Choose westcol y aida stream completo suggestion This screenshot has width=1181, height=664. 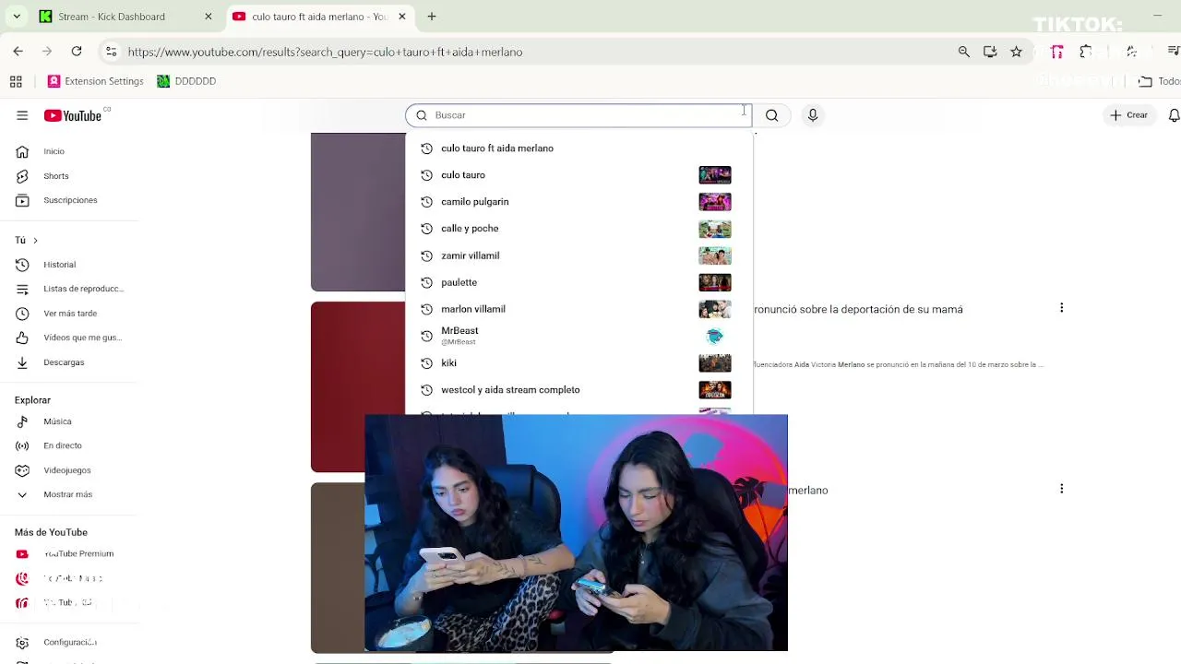[579, 390]
